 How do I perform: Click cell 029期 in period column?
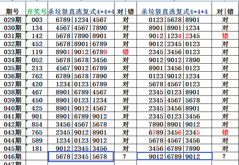coord(13,20)
